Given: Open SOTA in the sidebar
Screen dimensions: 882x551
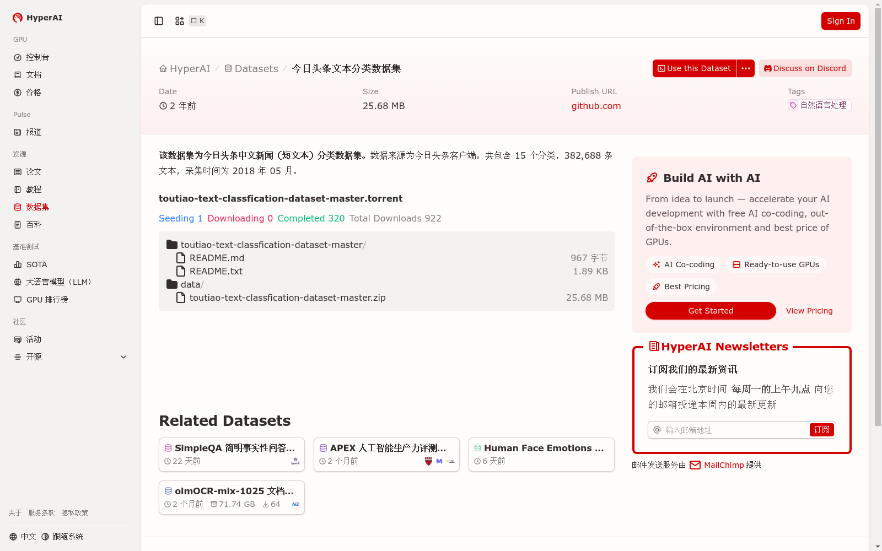Looking at the screenshot, I should click(71, 264).
